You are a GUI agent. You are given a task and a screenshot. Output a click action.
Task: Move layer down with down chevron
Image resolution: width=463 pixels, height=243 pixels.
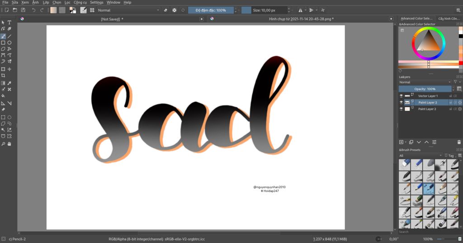(x=419, y=142)
